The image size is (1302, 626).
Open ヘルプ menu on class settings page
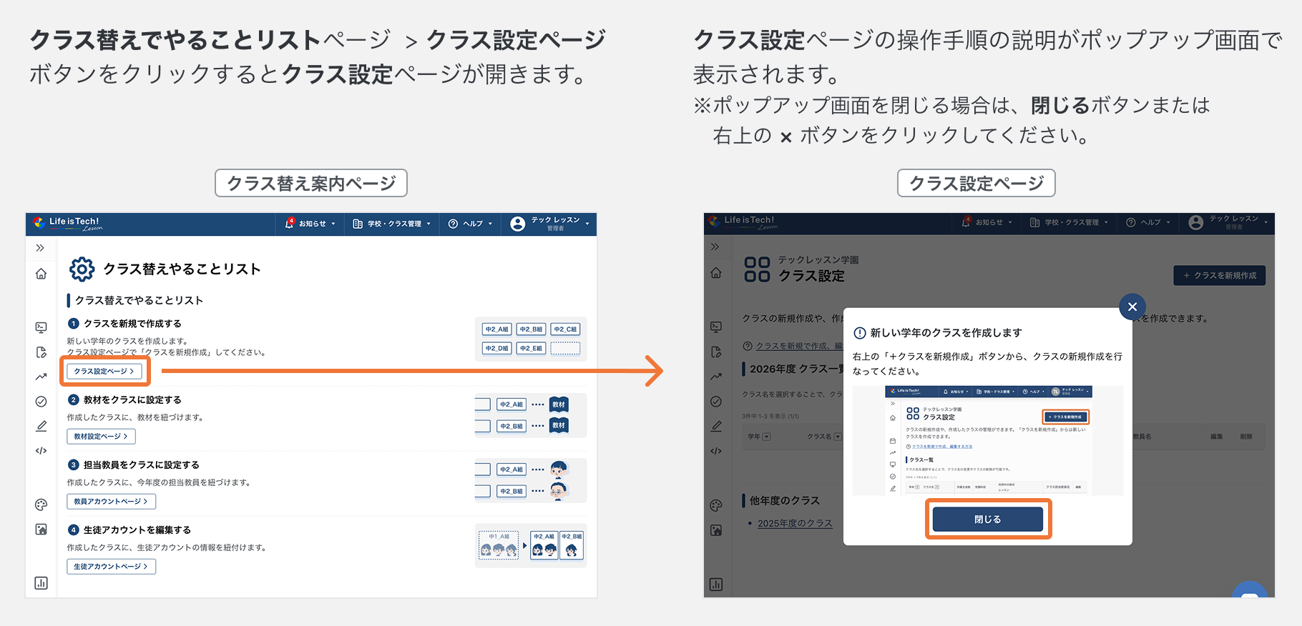pos(1147,222)
